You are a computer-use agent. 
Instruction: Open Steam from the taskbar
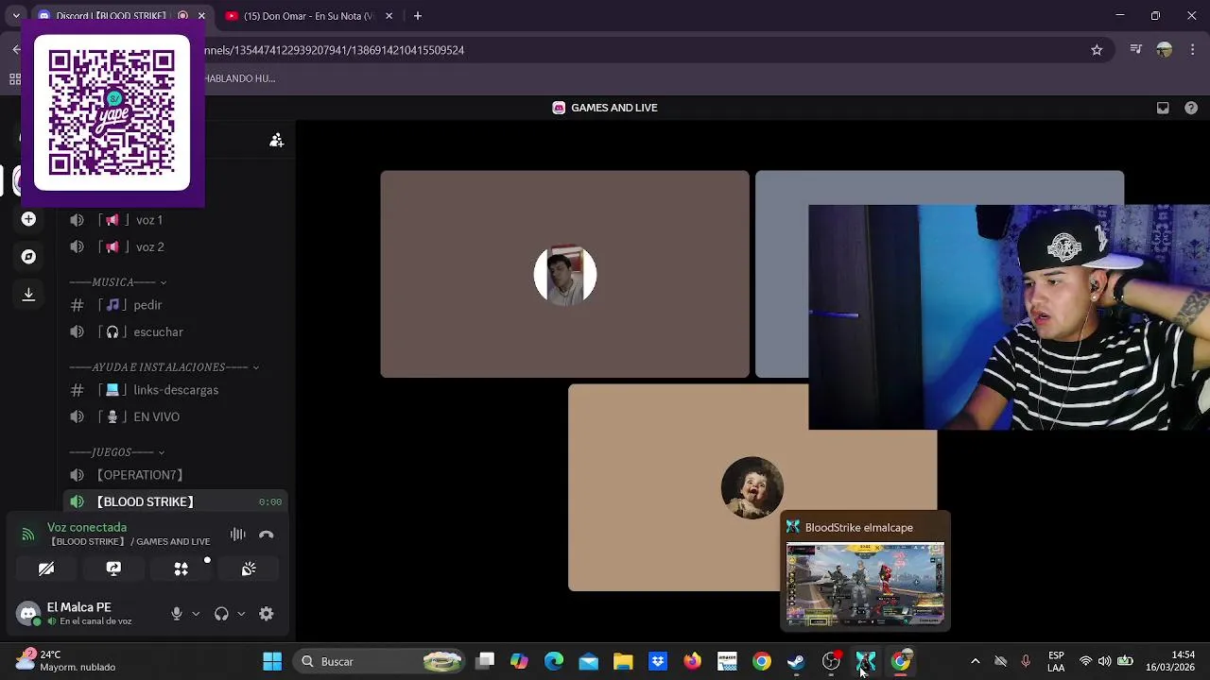click(796, 662)
